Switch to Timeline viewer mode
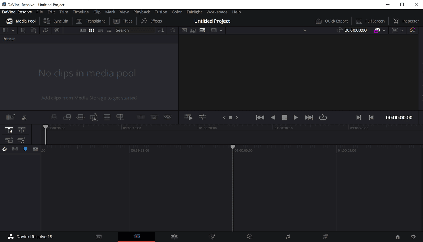Image resolution: width=423 pixels, height=242 pixels. [202, 30]
